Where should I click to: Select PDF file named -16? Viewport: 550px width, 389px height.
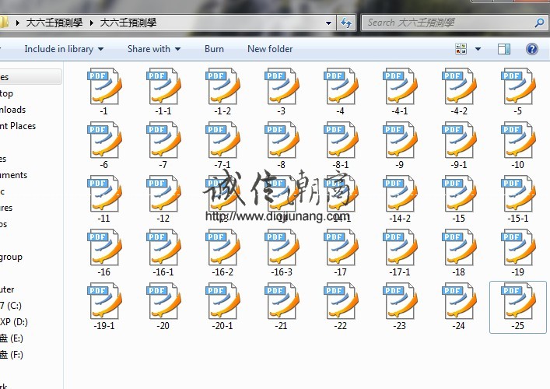104,253
